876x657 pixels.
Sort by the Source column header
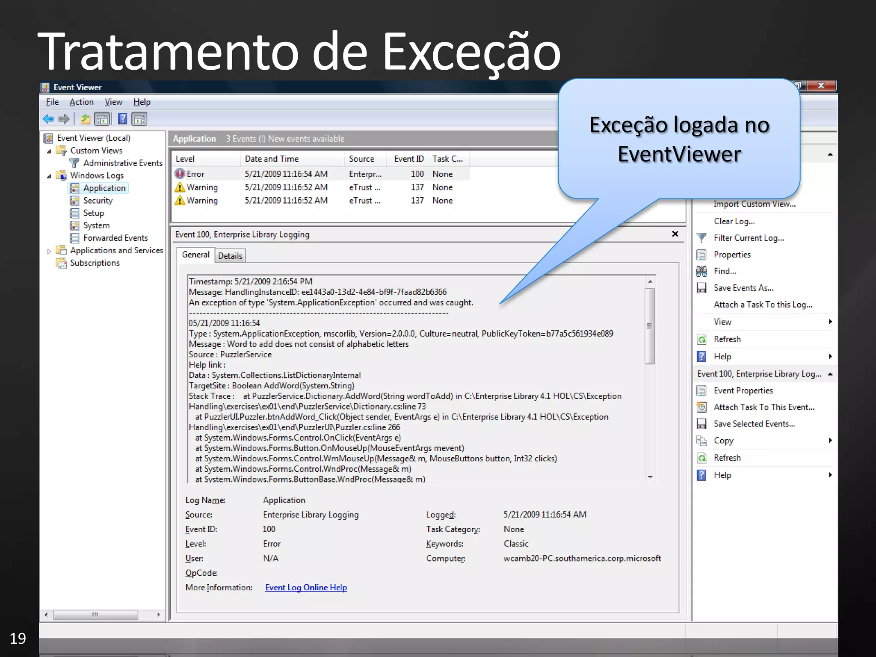pyautogui.click(x=366, y=159)
